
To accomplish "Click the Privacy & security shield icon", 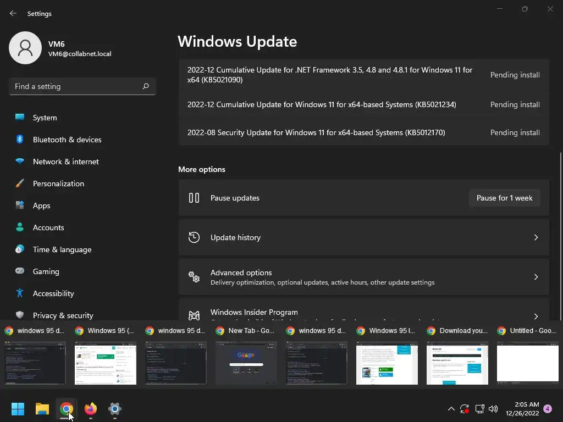I will click(20, 315).
